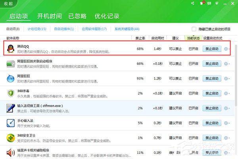The image size is (238, 159).
Task: Select the 启动项(8) sub-tab
Action: coord(13,29)
